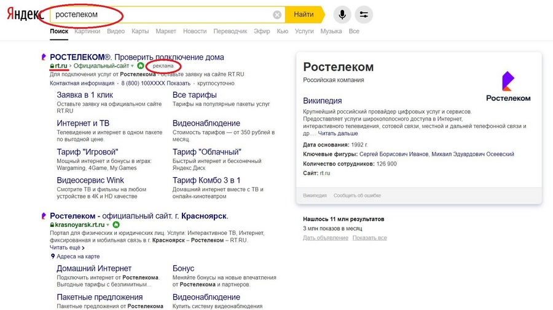
Task: Open Михаил Эдуардович Осеевский link
Action: (x=473, y=154)
